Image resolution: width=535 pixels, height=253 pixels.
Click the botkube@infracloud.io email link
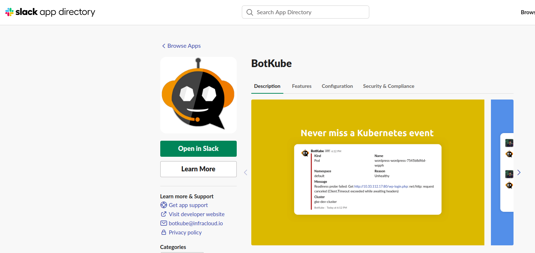196,223
